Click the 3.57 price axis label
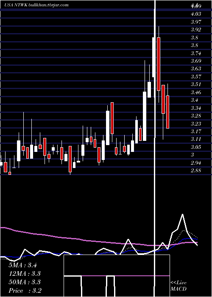Screen dimensions: 212x297 (x=196, y=77)
